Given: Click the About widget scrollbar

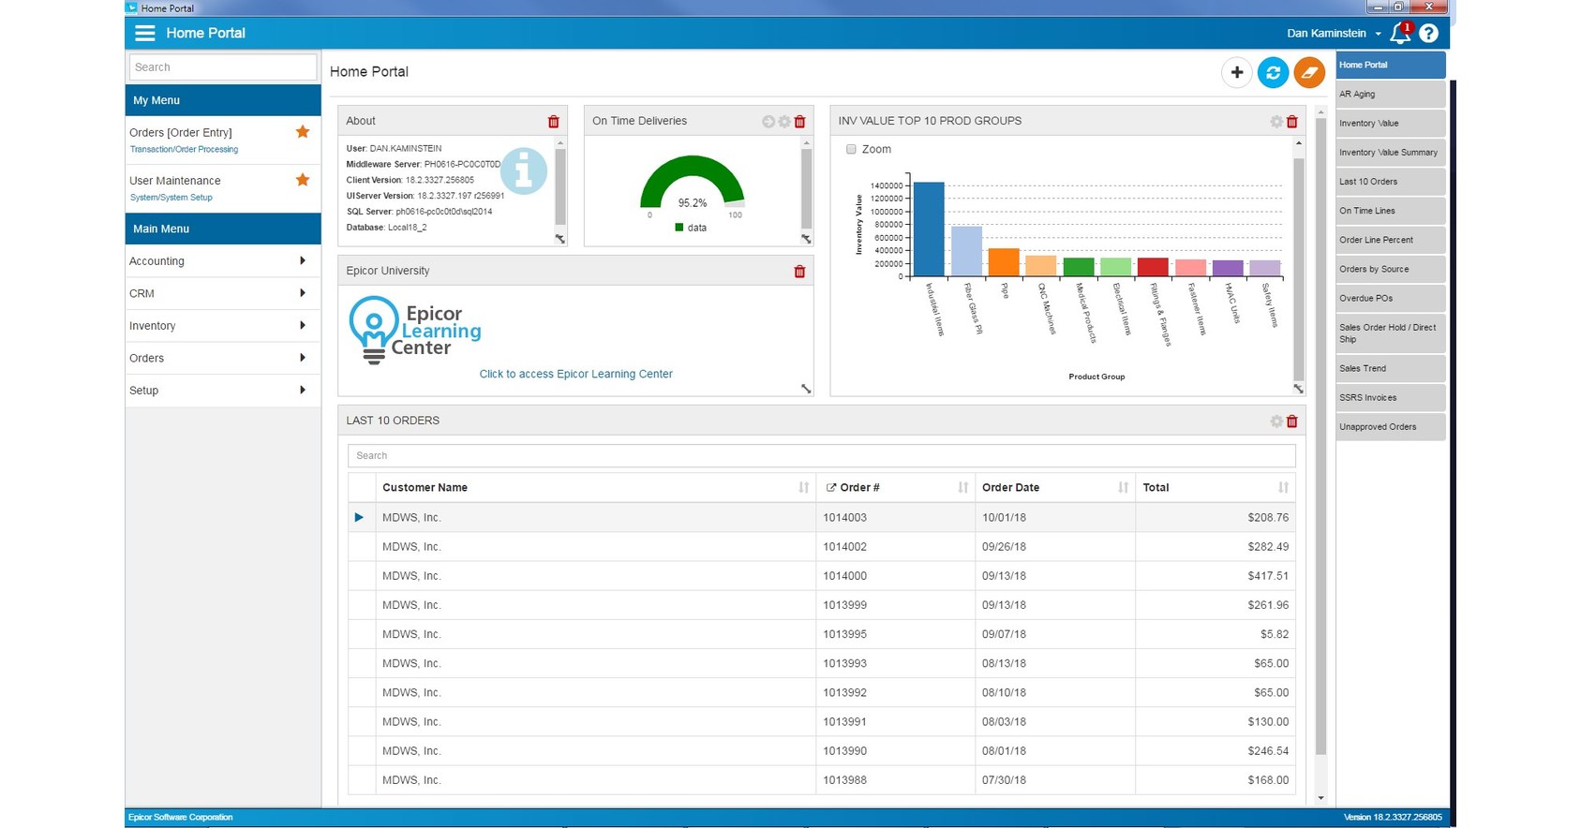Looking at the screenshot, I should [x=560, y=187].
